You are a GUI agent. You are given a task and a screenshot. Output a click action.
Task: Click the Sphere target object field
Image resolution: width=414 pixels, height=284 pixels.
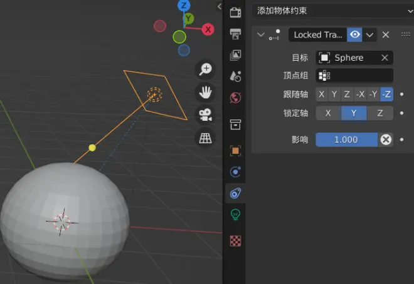pyautogui.click(x=354, y=58)
